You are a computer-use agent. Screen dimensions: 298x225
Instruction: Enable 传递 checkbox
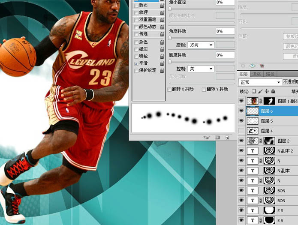point(136,34)
